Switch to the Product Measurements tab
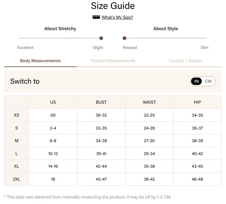This screenshot has height=204, width=226. (x=113, y=61)
